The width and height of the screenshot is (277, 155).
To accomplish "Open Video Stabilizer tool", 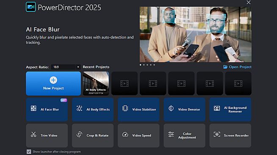I will (138, 109).
